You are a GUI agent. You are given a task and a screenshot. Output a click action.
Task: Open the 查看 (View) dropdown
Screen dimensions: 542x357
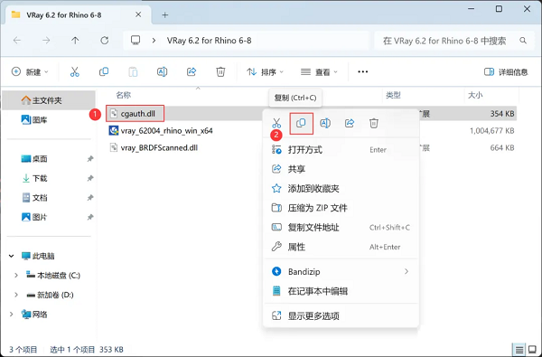click(319, 72)
